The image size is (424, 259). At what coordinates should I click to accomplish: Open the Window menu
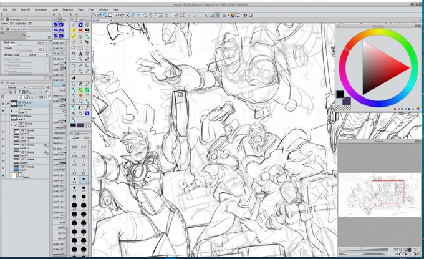(104, 9)
